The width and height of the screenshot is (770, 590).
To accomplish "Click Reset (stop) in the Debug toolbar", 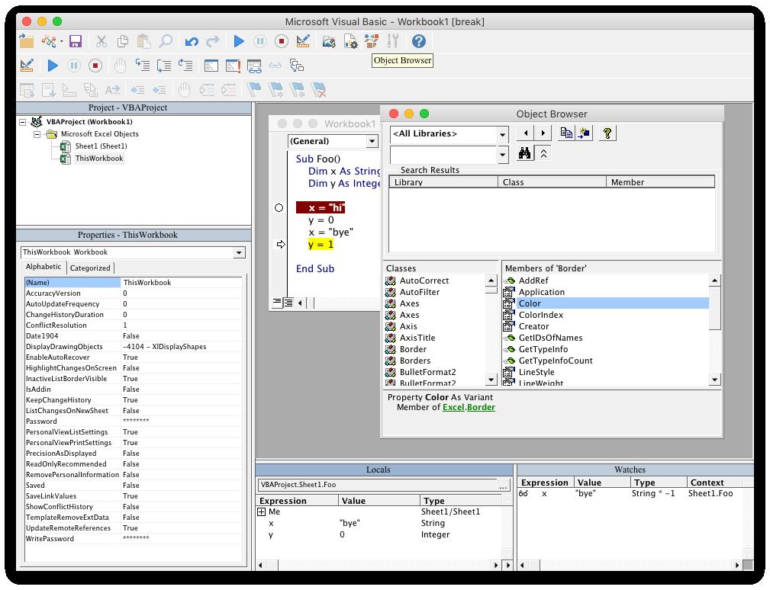I will (95, 66).
